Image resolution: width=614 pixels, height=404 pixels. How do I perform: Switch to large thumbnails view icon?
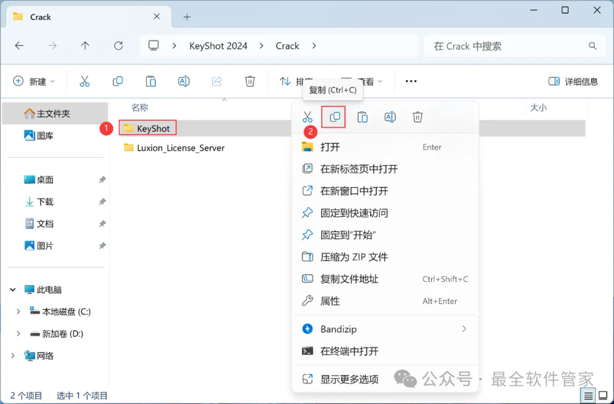(x=603, y=396)
